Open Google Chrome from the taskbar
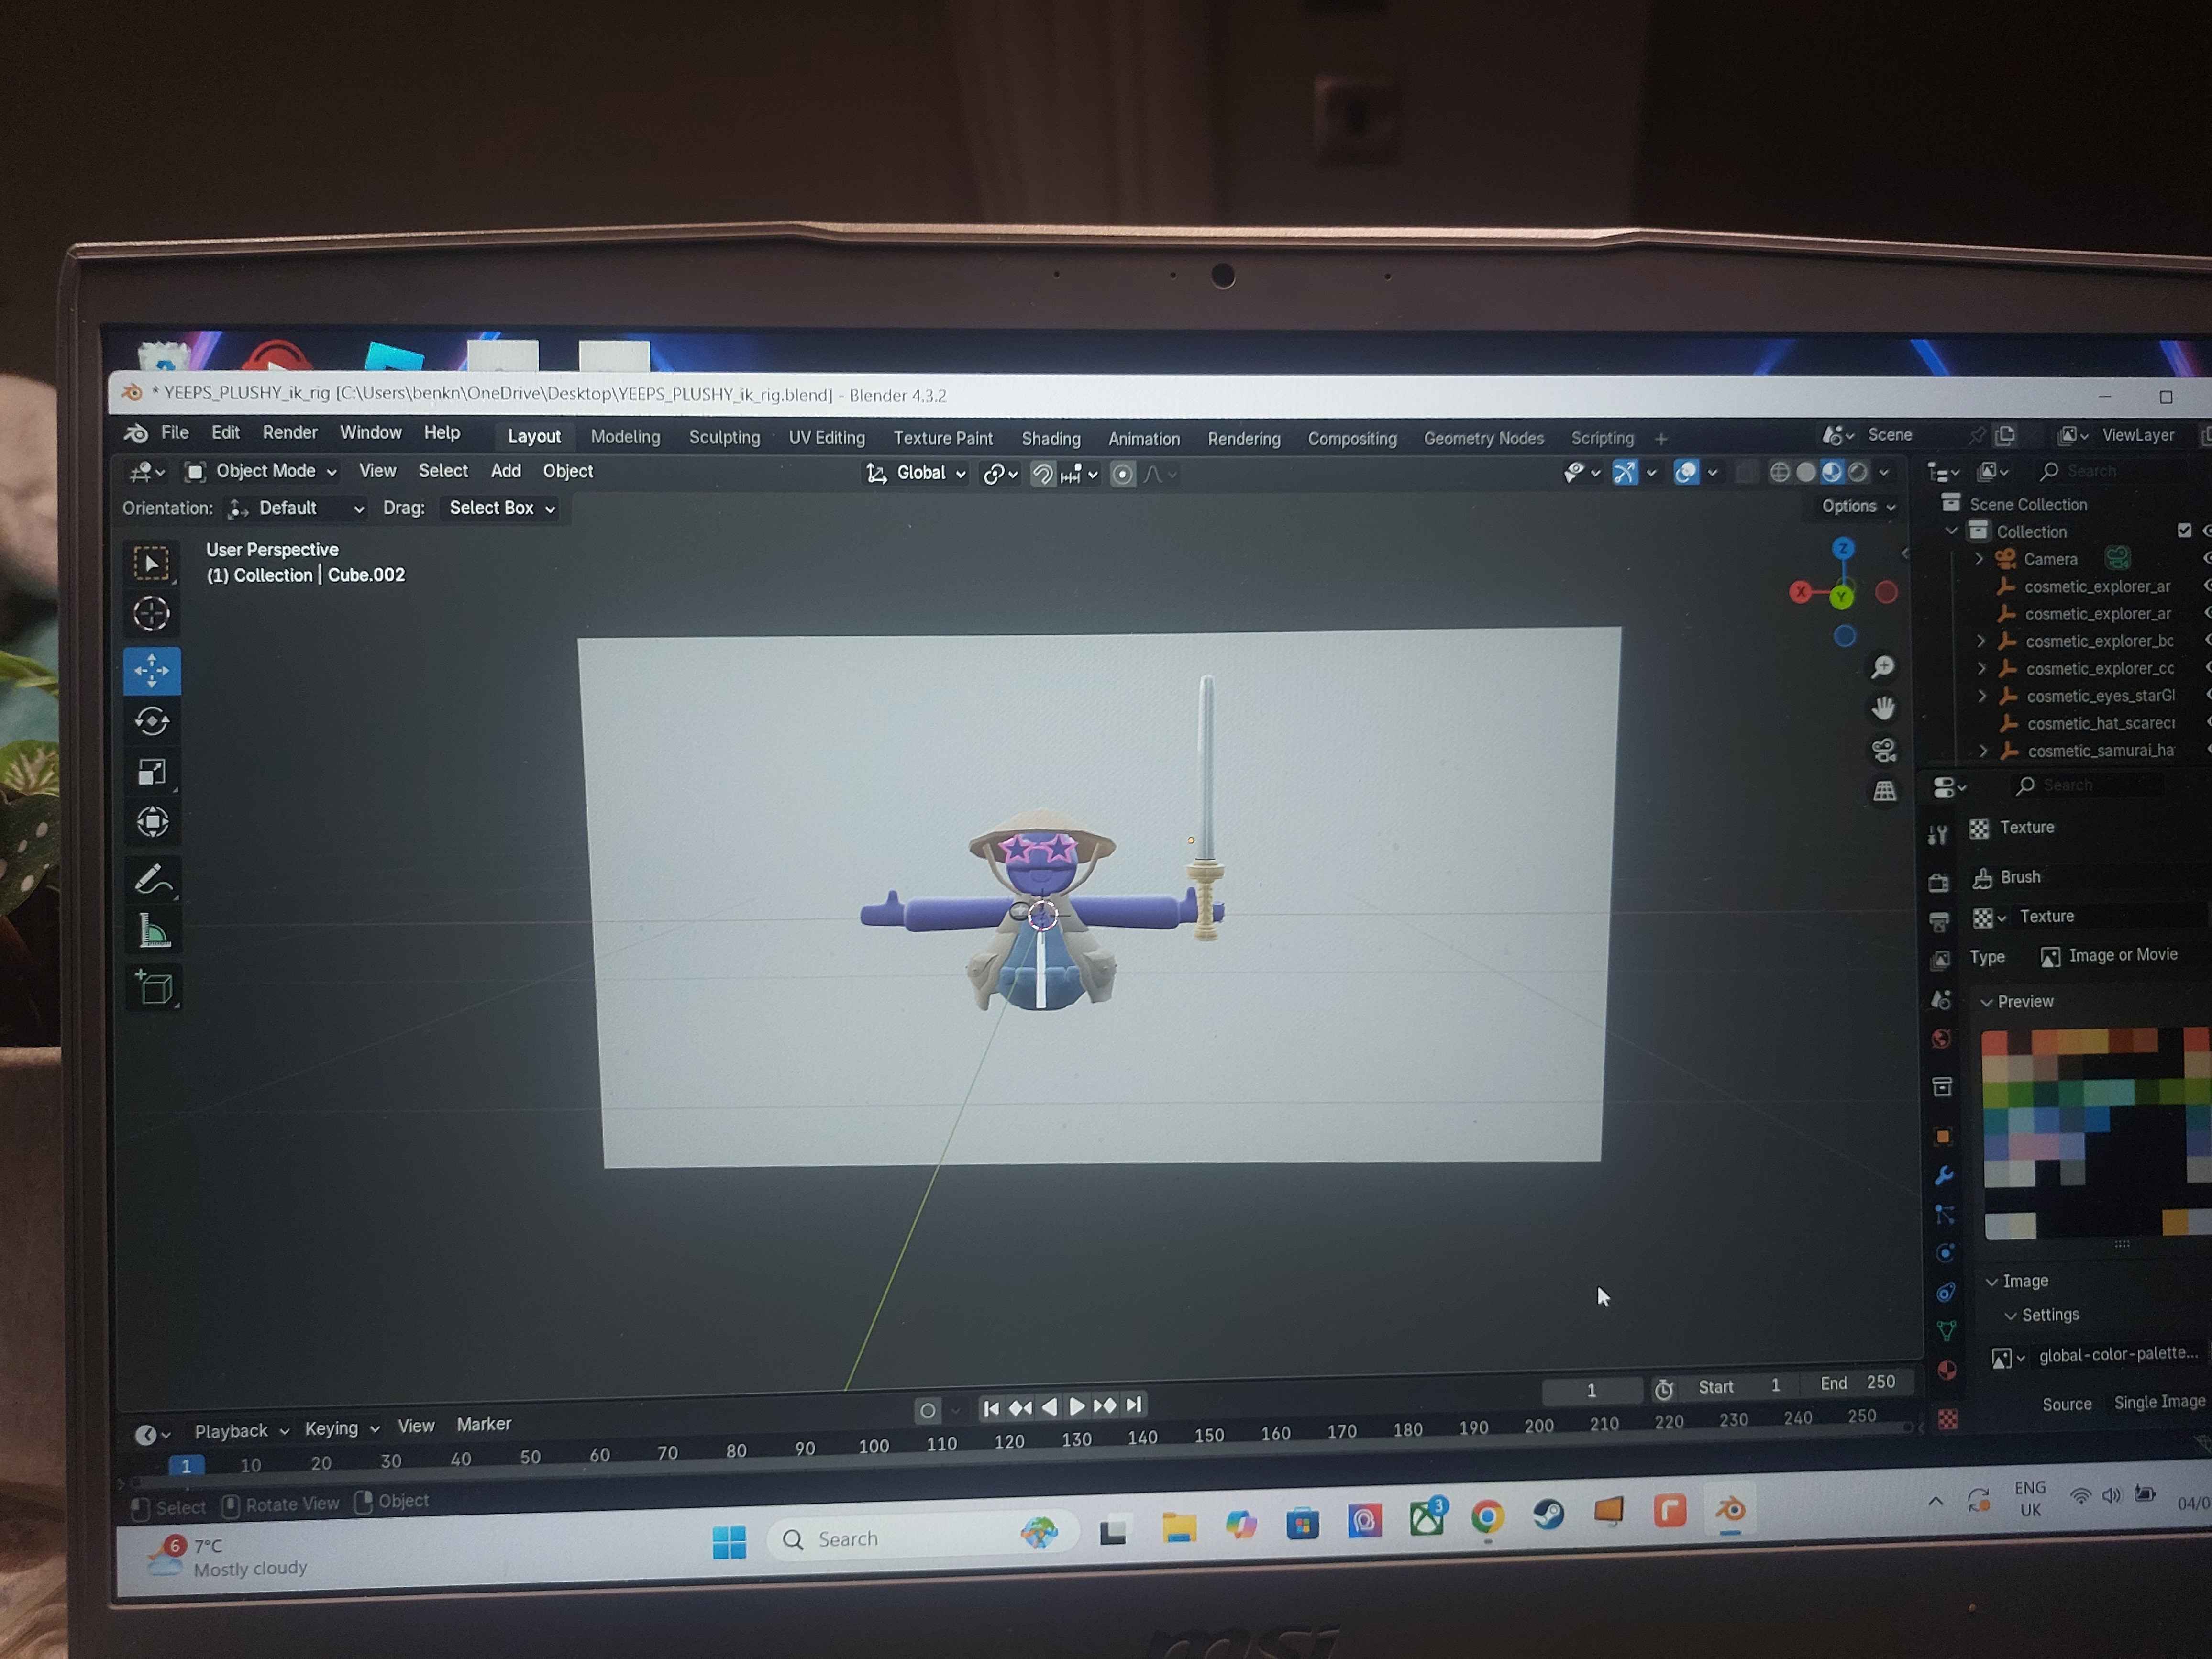This screenshot has height=1659, width=2212. point(1488,1516)
